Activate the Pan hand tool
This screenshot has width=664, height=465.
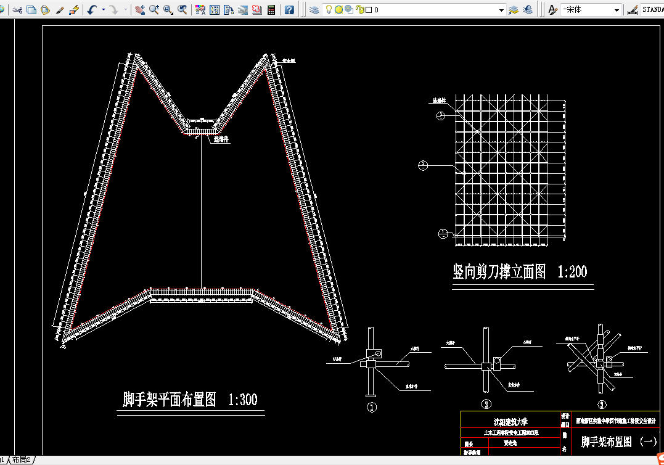tap(140, 10)
